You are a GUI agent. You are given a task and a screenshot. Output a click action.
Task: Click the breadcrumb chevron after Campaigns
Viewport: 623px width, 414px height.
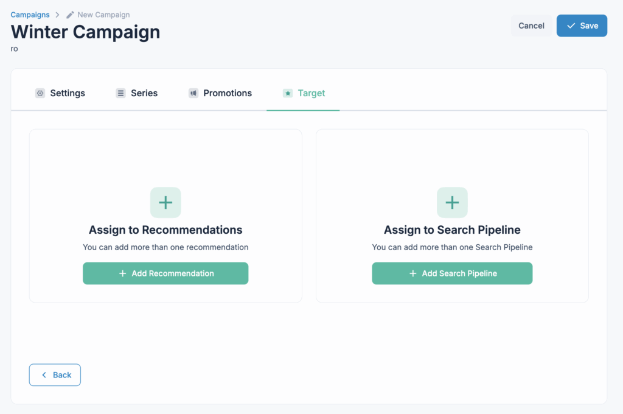tap(57, 15)
